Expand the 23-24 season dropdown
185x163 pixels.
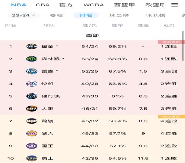pos(24,15)
